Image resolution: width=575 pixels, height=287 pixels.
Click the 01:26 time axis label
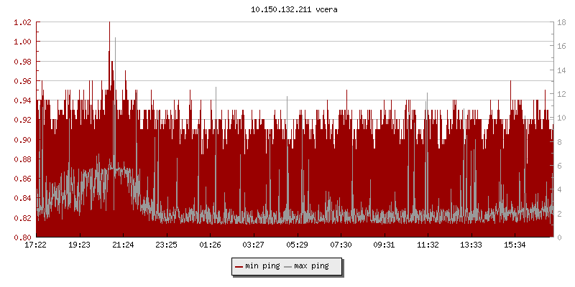tap(210, 245)
